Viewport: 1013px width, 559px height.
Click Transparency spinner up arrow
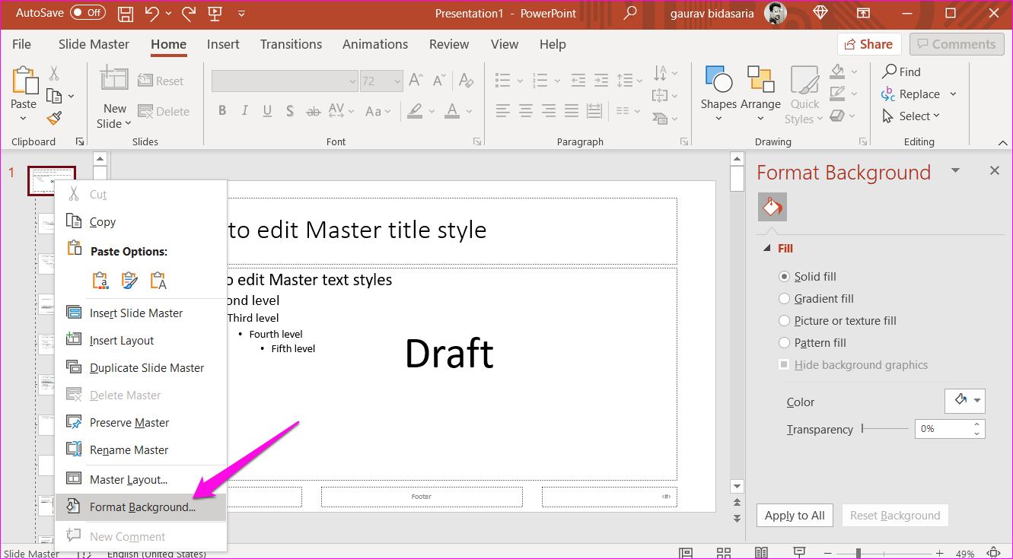[976, 424]
